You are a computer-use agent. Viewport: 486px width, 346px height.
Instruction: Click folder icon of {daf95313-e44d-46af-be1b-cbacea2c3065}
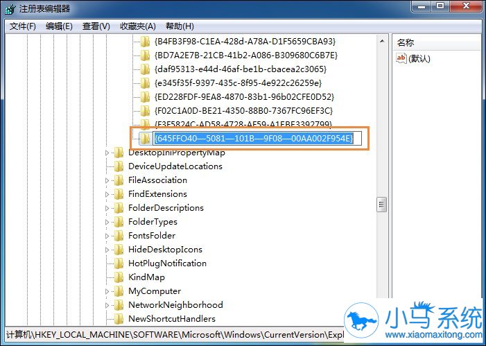click(145, 69)
